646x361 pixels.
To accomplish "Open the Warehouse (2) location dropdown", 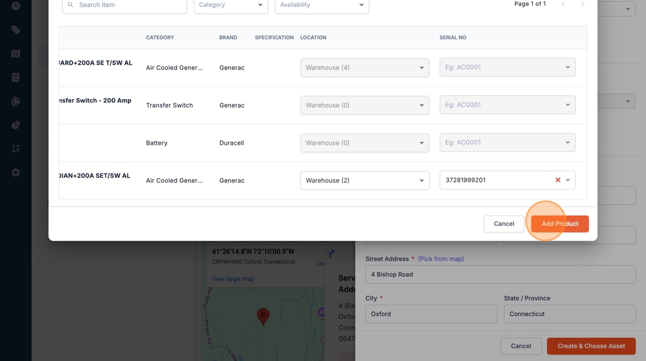I will 365,180.
